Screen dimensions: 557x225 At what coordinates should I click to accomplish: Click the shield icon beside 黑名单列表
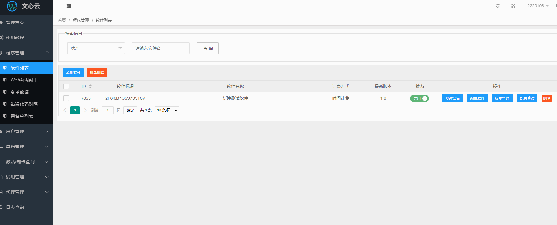click(5, 116)
